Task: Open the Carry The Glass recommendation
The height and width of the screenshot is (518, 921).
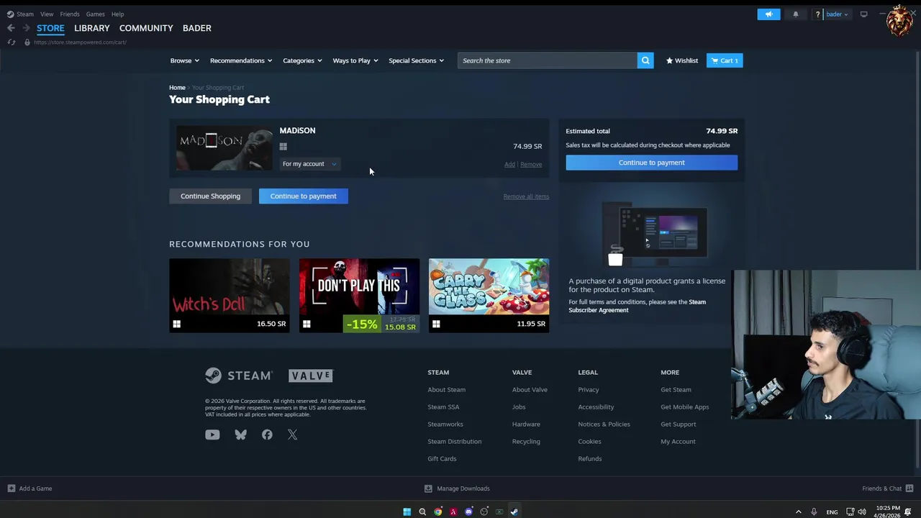Action: tap(489, 296)
